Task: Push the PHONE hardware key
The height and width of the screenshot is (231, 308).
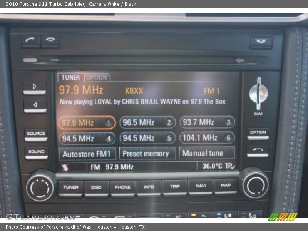Action: tap(122, 188)
